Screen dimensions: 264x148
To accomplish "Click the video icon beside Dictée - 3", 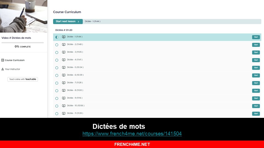I will [x=64, y=52].
